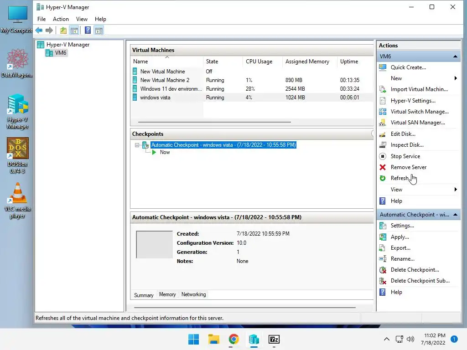Click Quick Create icon in Actions
Viewport: 467px width, 350px height.
[383, 67]
